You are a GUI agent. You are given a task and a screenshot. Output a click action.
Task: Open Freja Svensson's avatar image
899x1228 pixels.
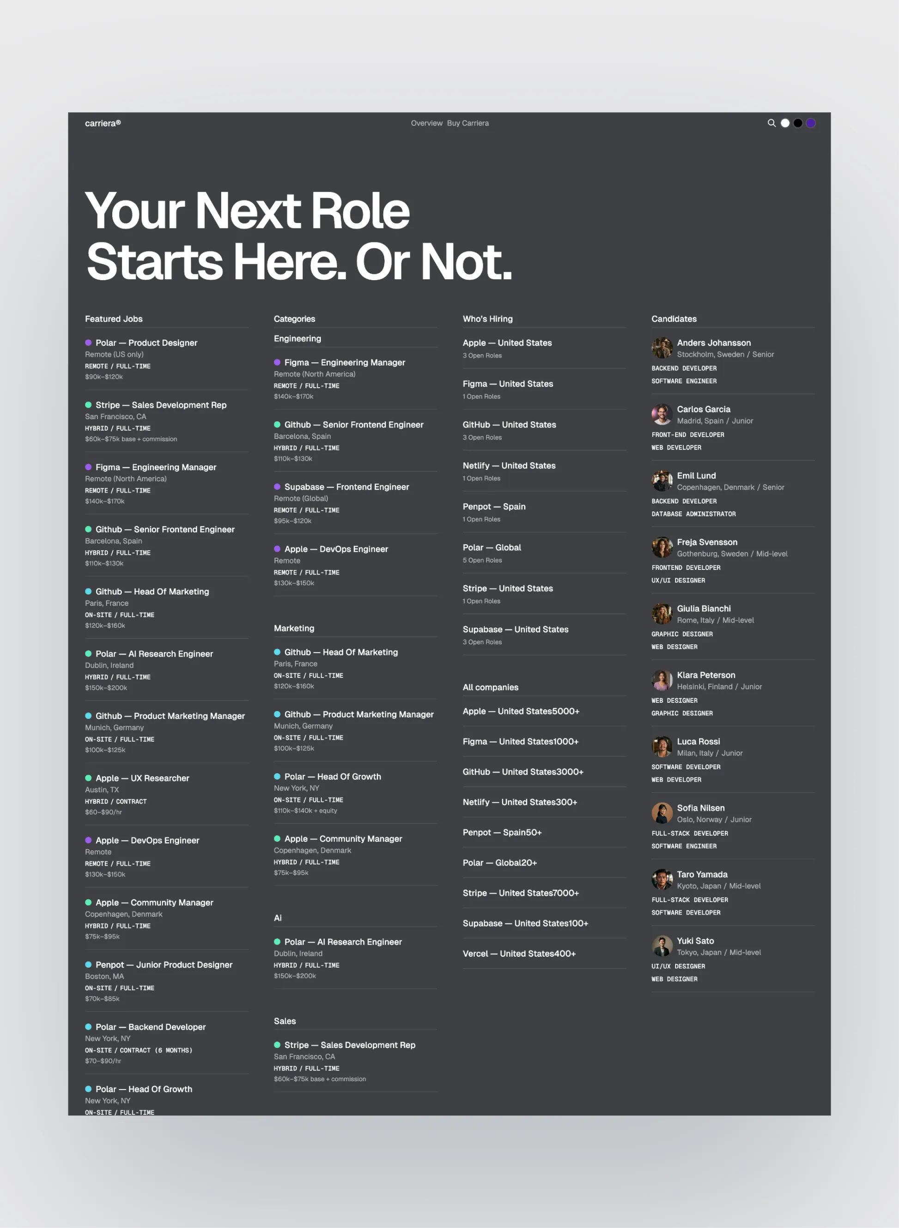[x=662, y=548]
